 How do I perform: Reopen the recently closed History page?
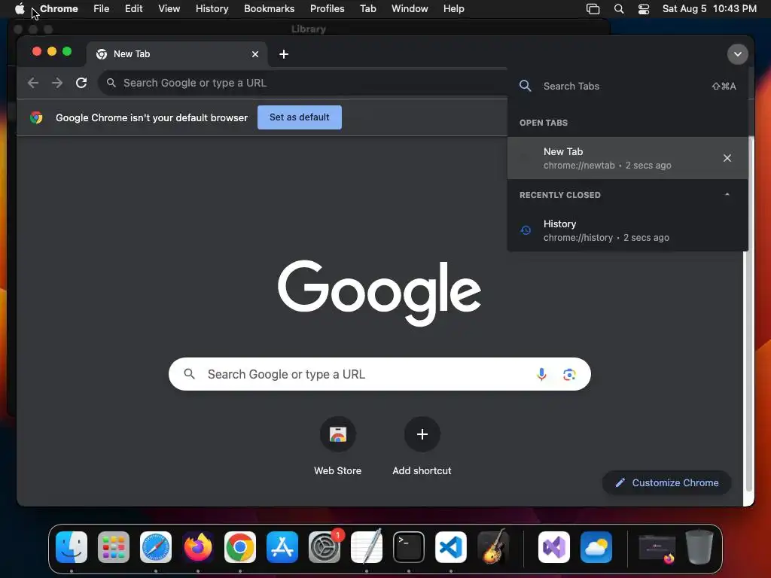pyautogui.click(x=627, y=230)
